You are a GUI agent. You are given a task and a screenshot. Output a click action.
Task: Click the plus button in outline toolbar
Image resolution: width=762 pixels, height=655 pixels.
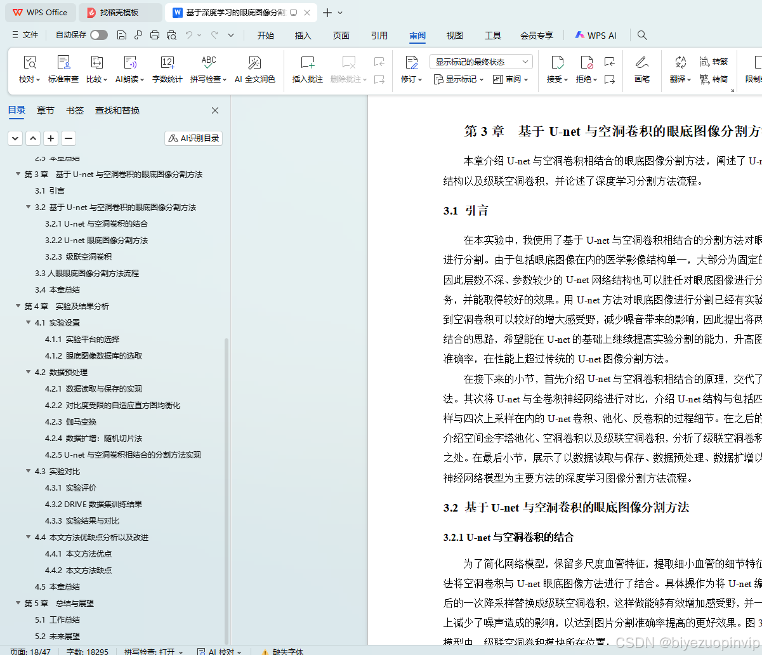pos(51,138)
